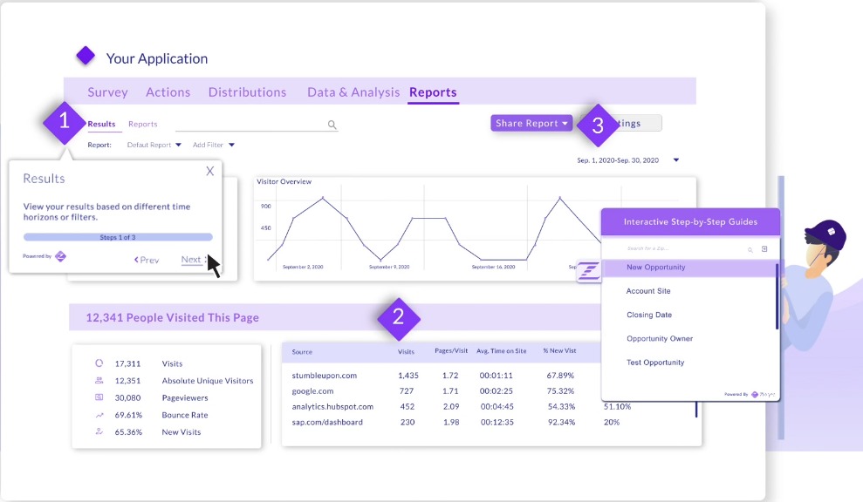The image size is (863, 502).
Task: Switch to the Data & Analysis tab
Action: click(x=353, y=92)
